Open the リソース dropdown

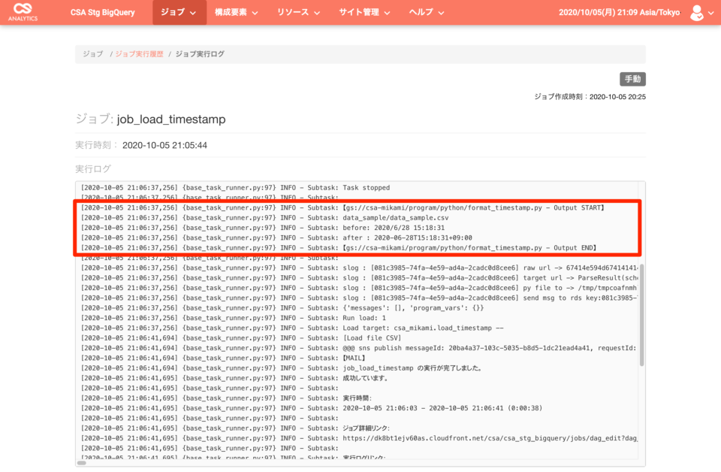pos(297,12)
